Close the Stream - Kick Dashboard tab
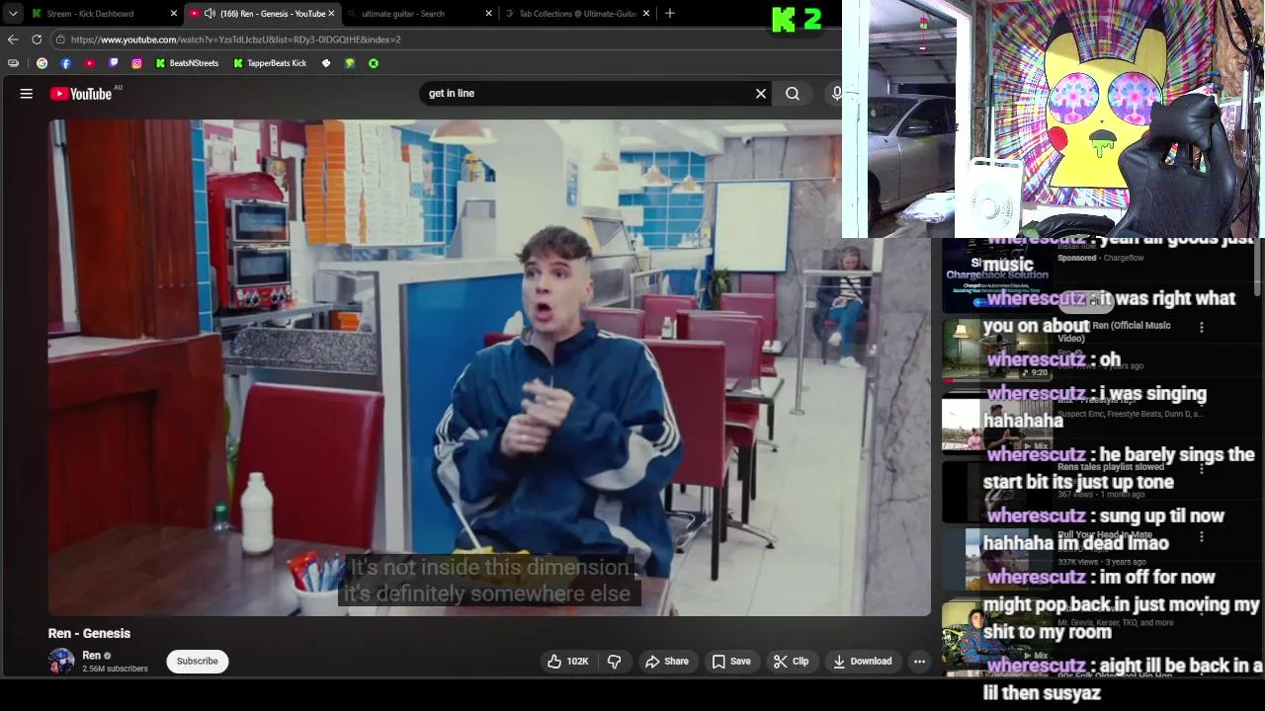Screen dimensions: 1265x711 coord(174,14)
